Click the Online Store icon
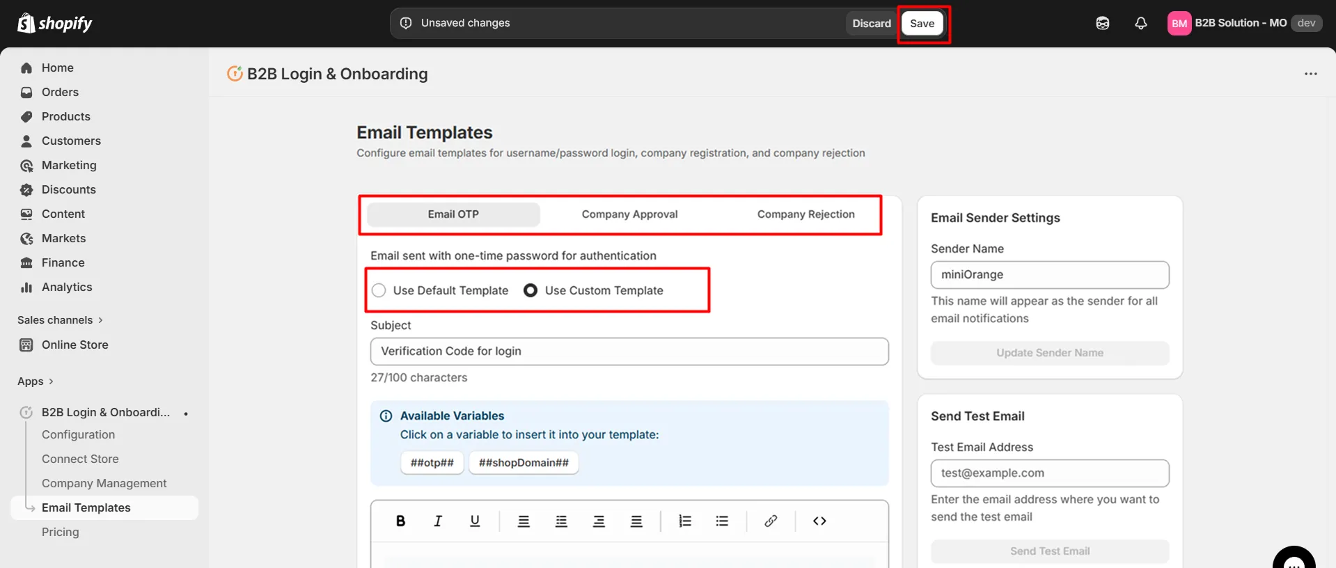 (26, 345)
